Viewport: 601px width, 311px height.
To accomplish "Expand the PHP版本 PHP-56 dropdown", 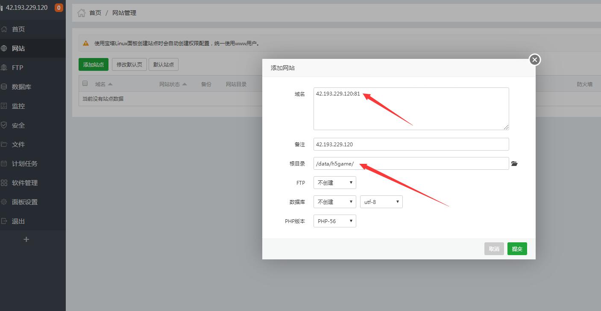I will 334,221.
